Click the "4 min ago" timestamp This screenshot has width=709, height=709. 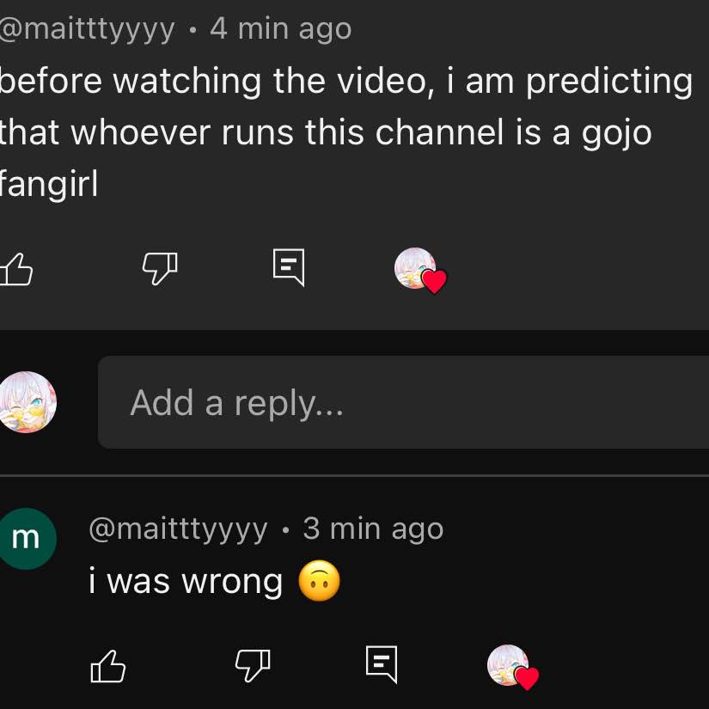[x=281, y=29]
